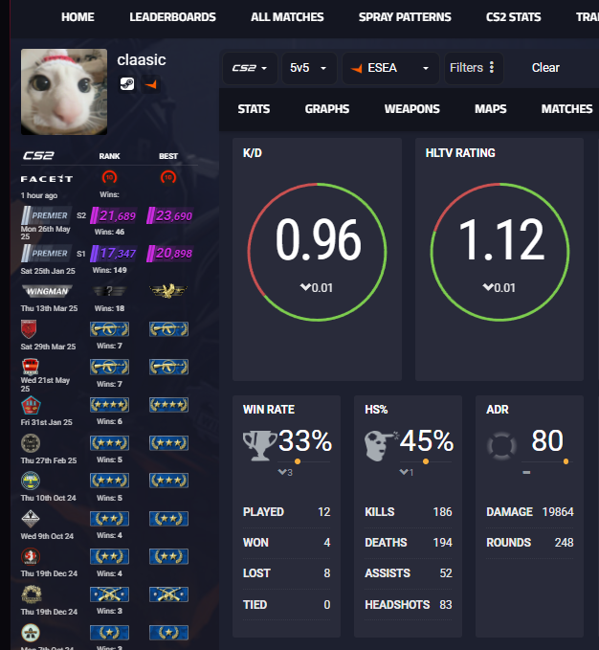
Task: Open SPRAY PATTERNS in the top navigation
Action: (x=405, y=17)
